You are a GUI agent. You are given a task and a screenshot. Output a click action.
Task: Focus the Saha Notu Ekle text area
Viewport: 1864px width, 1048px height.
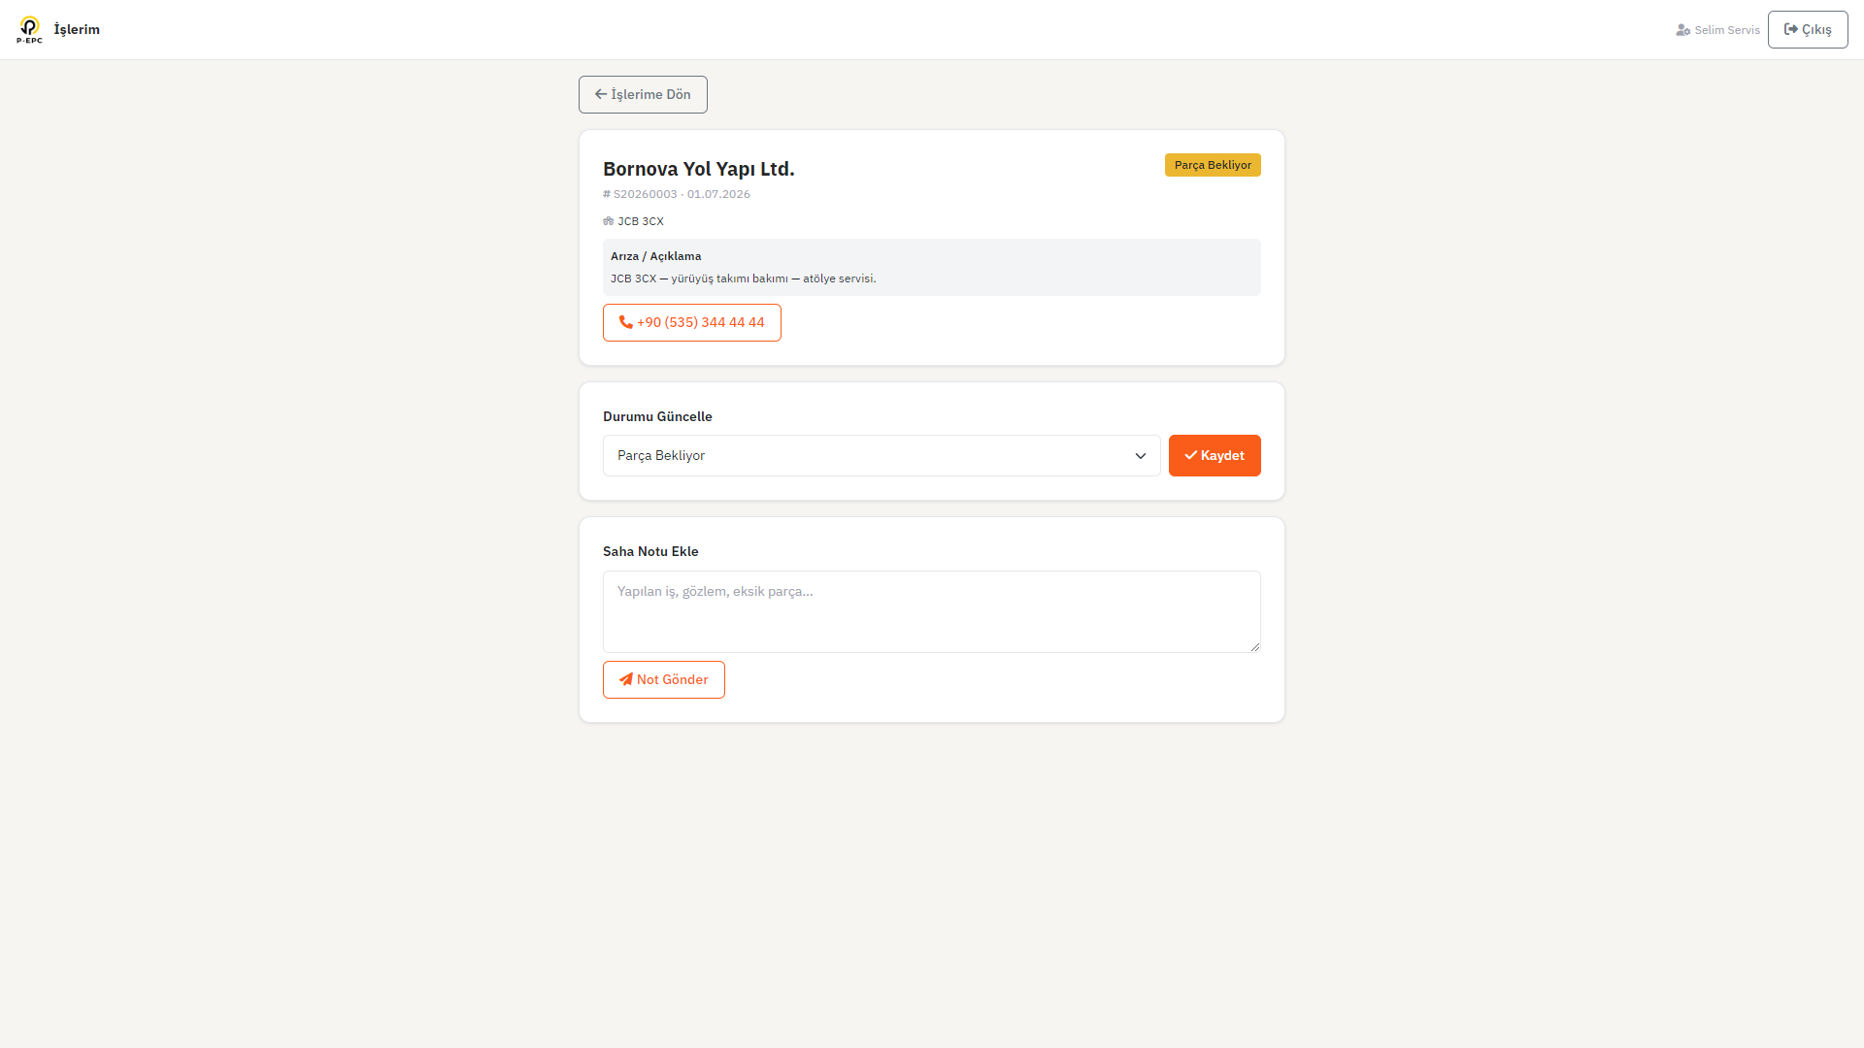932,611
